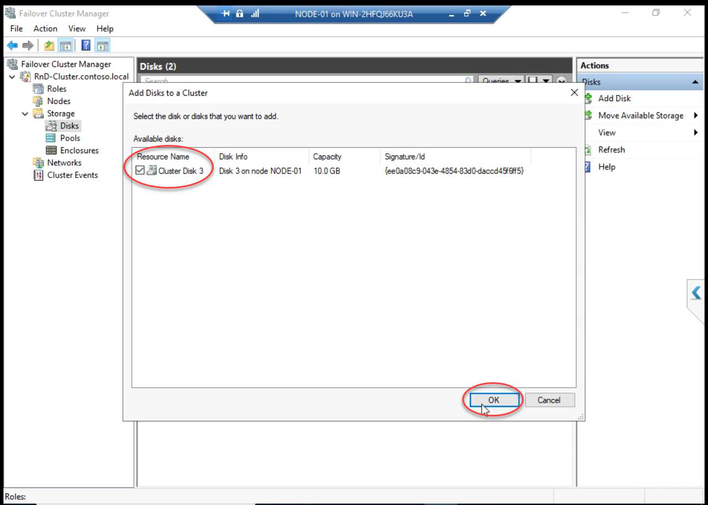The image size is (708, 505).
Task: Click the Enclosures icon in the tree
Action: coord(51,150)
